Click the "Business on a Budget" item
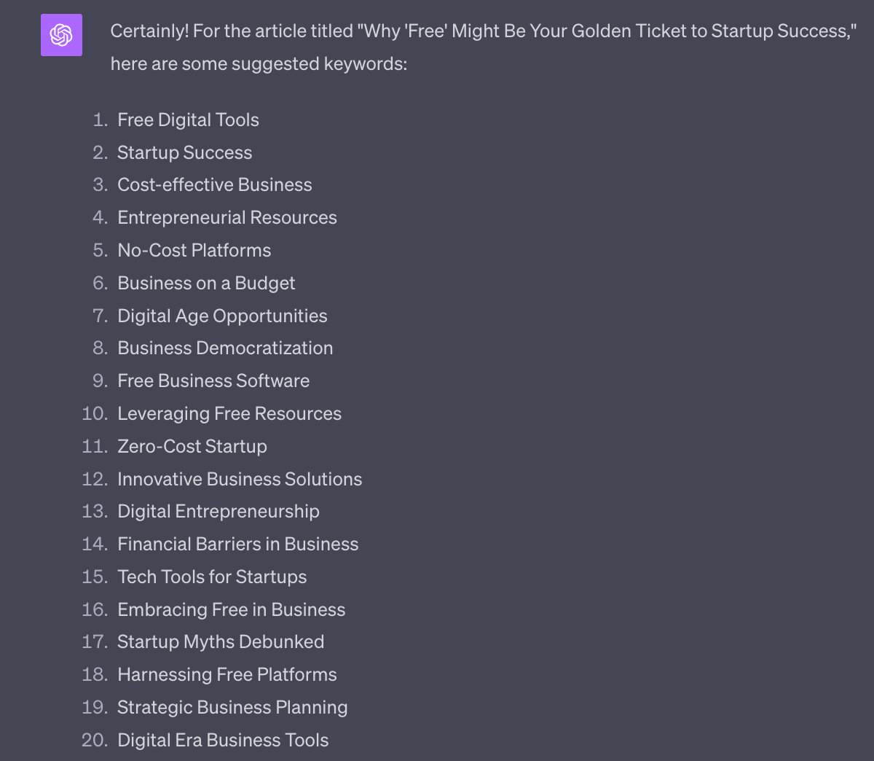 click(x=206, y=283)
